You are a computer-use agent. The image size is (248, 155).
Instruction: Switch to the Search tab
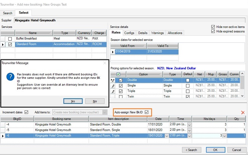pos(8,13)
